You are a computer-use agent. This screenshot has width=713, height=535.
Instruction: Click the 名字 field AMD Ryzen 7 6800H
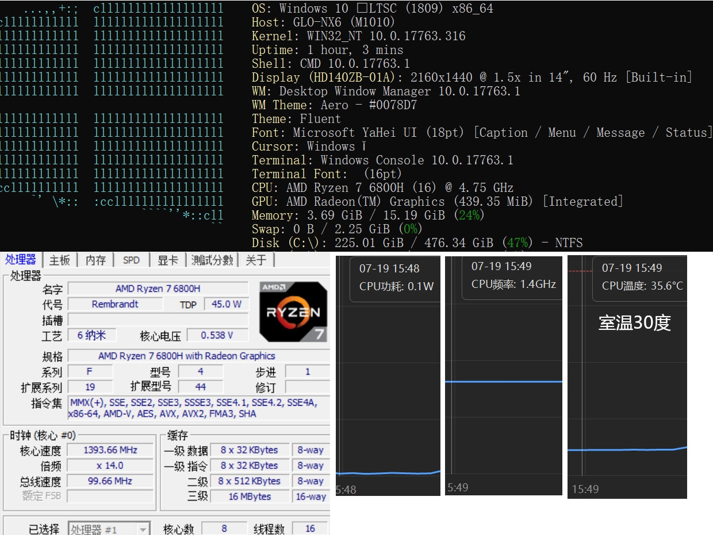pos(158,288)
